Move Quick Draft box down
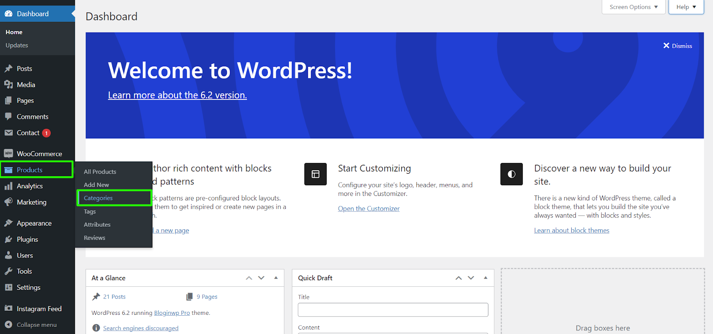This screenshot has height=334, width=713. [471, 278]
